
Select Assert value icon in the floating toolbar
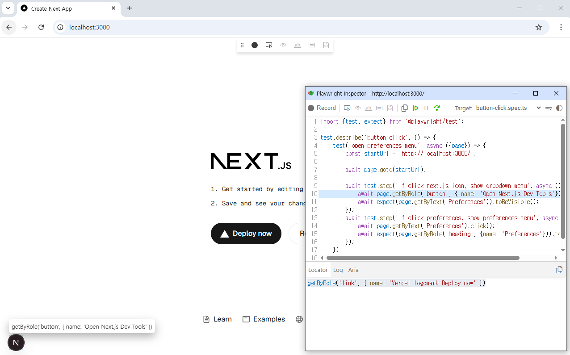click(312, 45)
